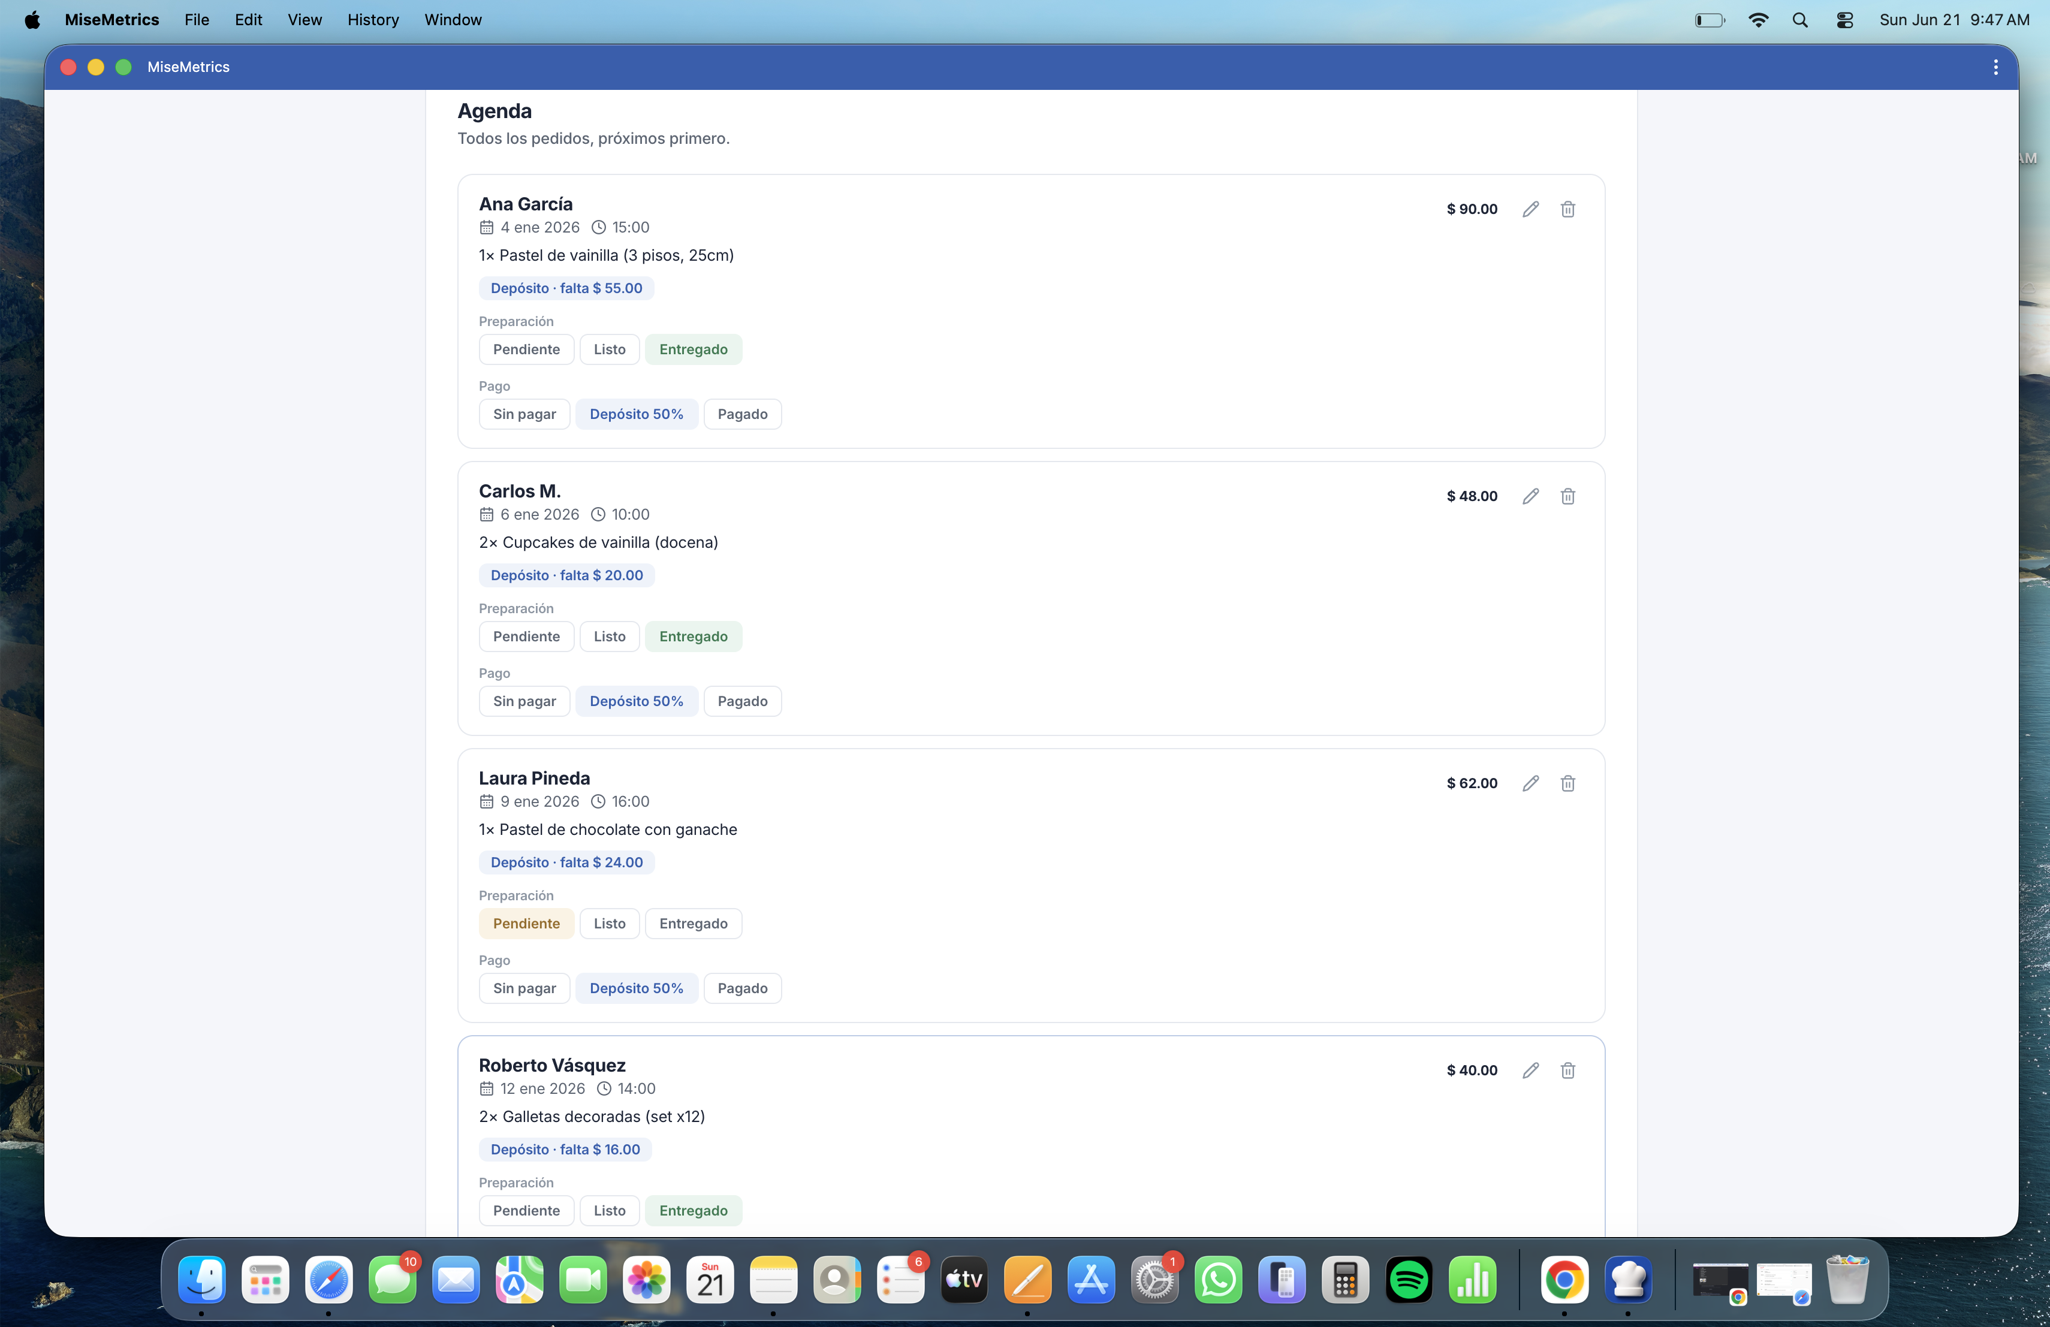2050x1327 pixels.
Task: Select Entregado for Roberto Vásquez
Action: tap(694, 1211)
